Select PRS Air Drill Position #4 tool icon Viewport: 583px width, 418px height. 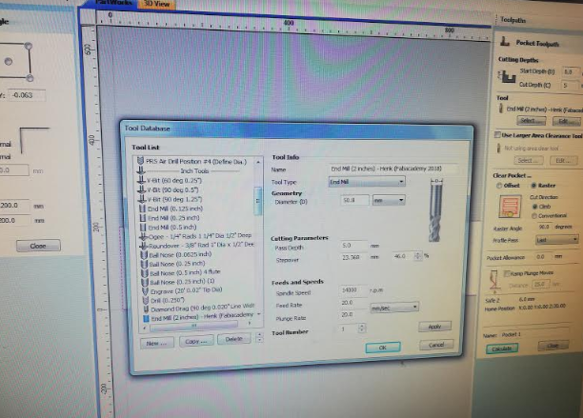click(x=140, y=161)
